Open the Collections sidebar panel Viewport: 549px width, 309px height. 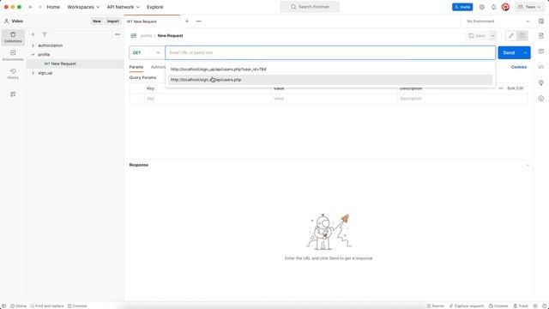(13, 37)
